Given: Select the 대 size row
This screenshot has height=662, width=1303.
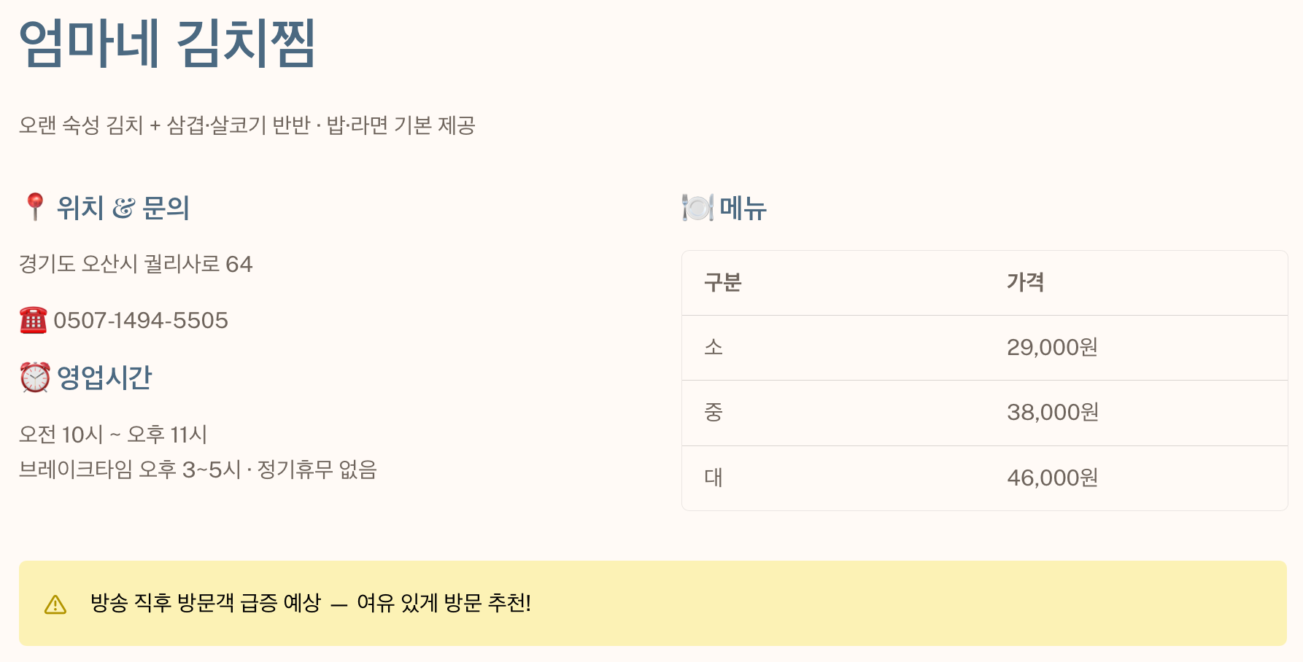Looking at the screenshot, I should tap(985, 478).
